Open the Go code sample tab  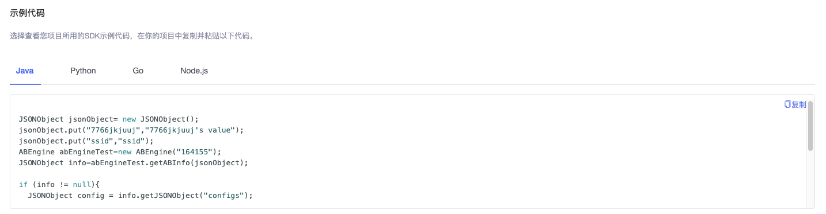pyautogui.click(x=138, y=71)
